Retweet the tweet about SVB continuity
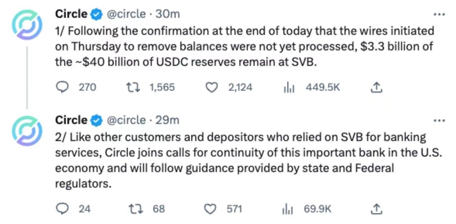The image size is (456, 224). coord(136,209)
